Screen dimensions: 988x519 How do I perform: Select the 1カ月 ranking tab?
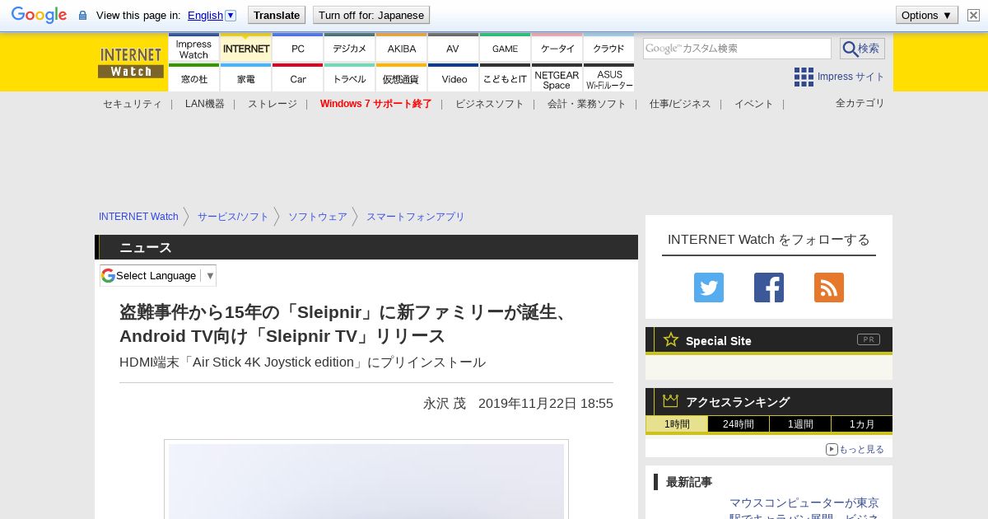tap(860, 424)
